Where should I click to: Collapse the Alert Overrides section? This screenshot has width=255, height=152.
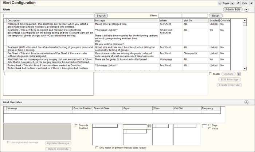[x=246, y=102]
